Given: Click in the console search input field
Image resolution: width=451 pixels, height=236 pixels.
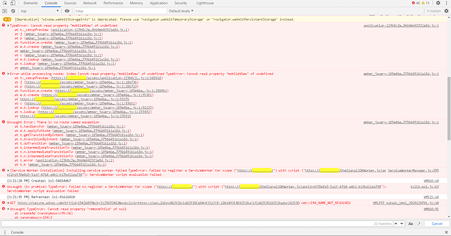Looking at the screenshot, I should [x=187, y=224].
